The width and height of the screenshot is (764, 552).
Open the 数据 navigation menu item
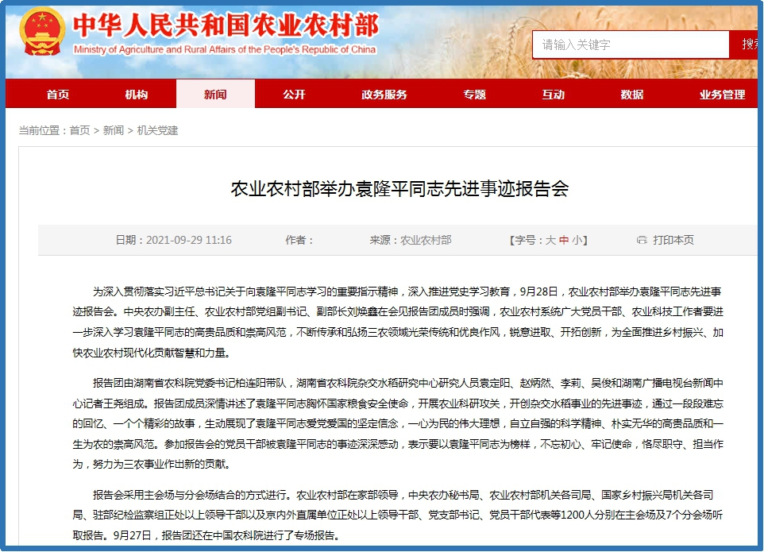coord(632,95)
